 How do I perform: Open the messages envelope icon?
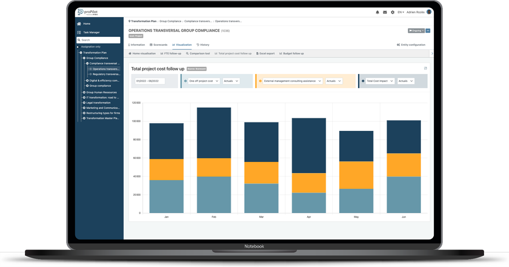tap(385, 12)
